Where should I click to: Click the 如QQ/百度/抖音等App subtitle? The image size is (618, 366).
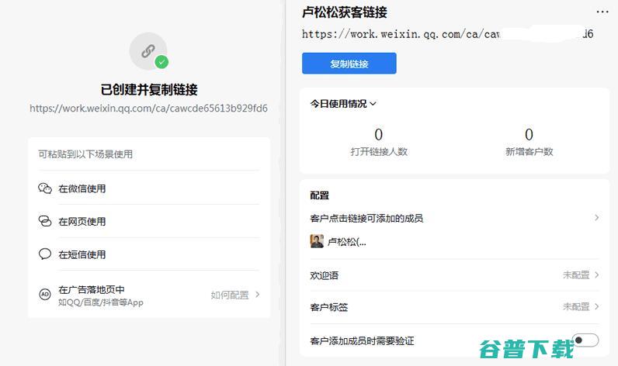(x=101, y=302)
